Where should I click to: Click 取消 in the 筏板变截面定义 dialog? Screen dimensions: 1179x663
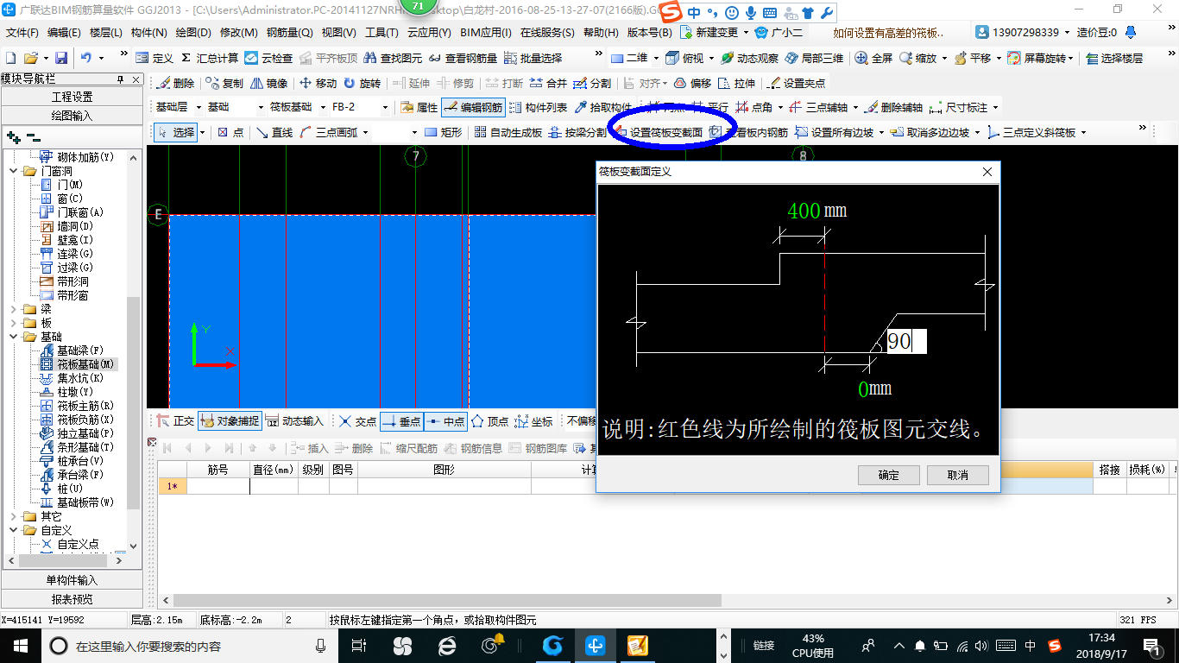[x=958, y=475]
